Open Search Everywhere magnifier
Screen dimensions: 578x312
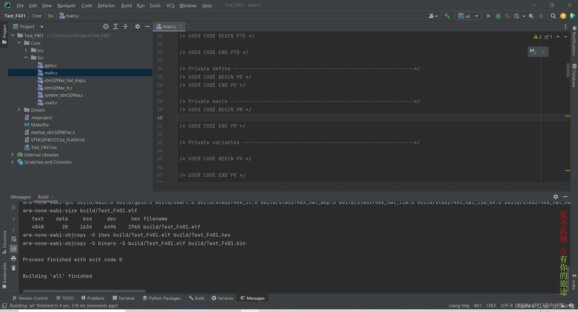pyautogui.click(x=553, y=16)
